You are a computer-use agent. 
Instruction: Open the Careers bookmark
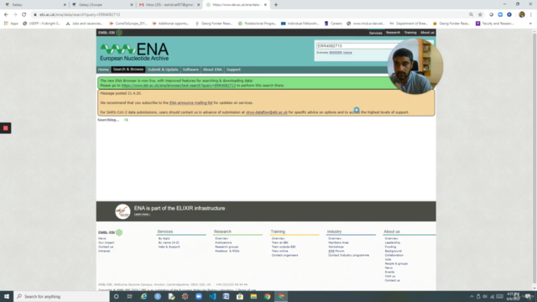(x=333, y=23)
